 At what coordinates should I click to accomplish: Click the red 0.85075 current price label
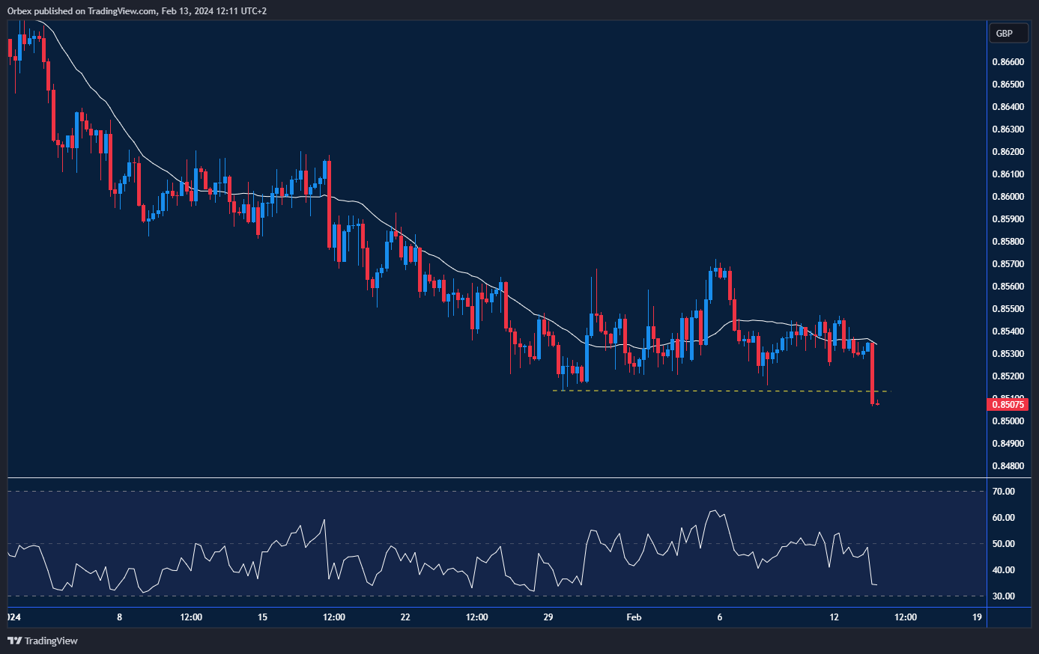[x=1008, y=405]
